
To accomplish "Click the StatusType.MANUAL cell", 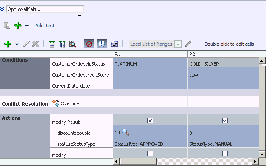I will click(x=223, y=142).
